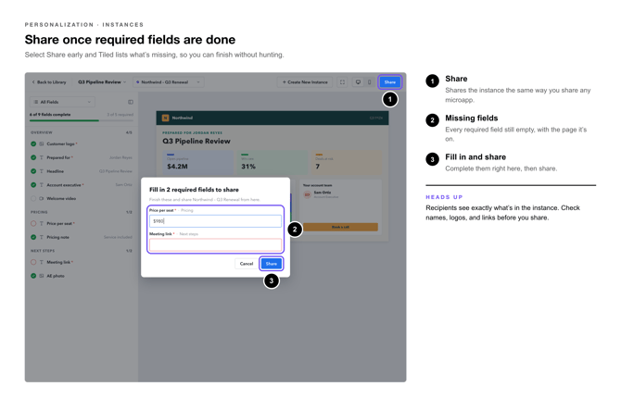Image resolution: width=621 pixels, height=398 pixels.
Task: Click the '3 of 5 required' text
Action: coord(120,115)
